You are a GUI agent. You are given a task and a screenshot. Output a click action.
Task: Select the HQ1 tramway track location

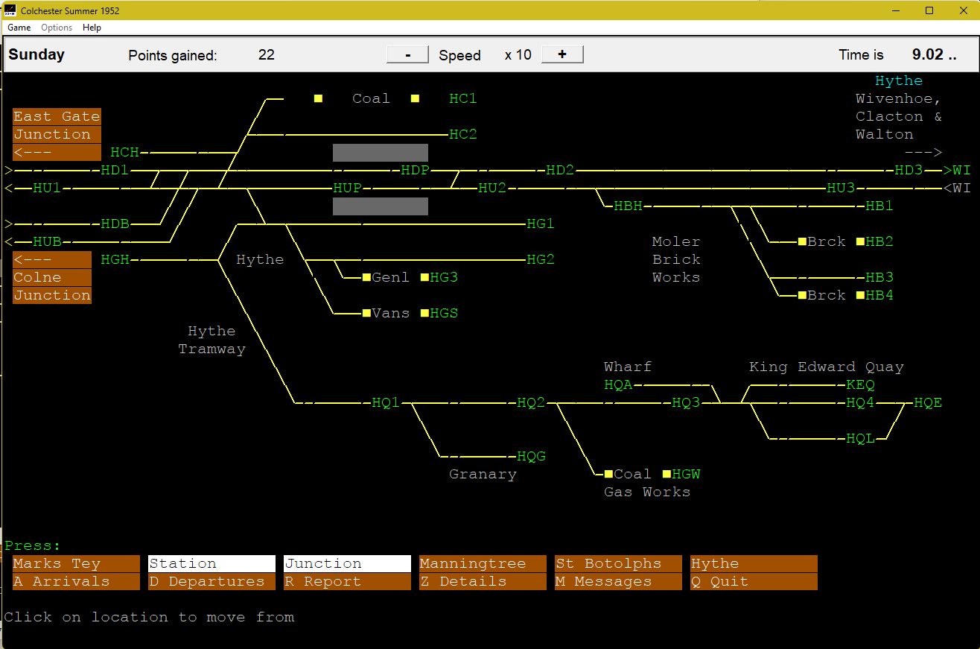point(386,403)
